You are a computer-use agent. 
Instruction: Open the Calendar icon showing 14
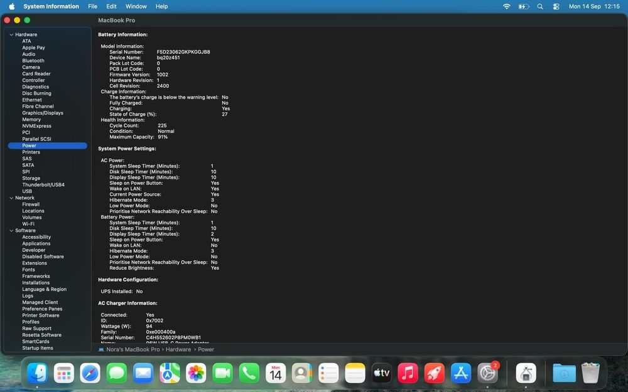[x=276, y=373]
